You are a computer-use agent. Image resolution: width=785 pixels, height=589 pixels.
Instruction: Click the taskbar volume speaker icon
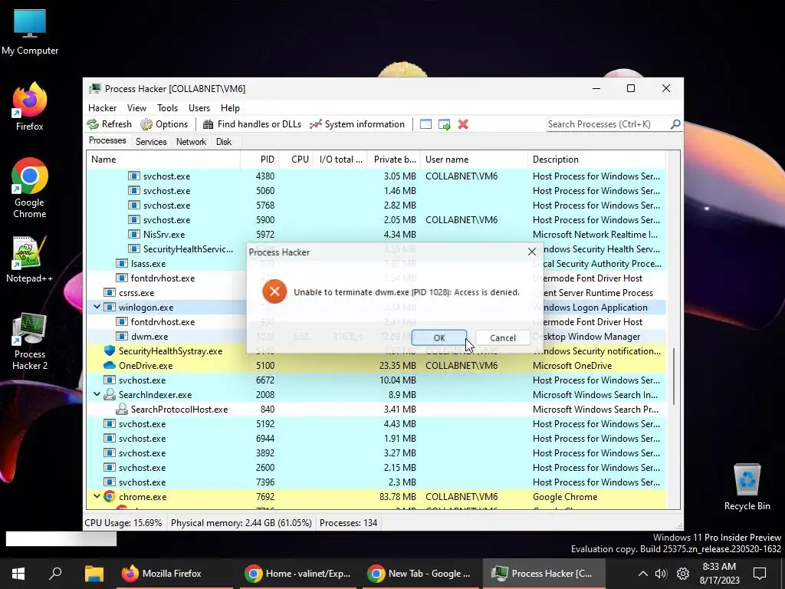pyautogui.click(x=661, y=574)
